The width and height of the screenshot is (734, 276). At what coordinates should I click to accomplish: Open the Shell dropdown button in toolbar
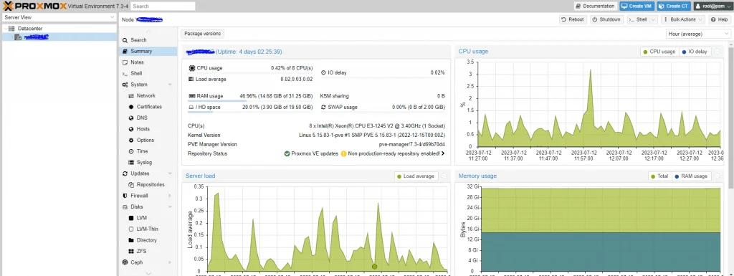pyautogui.click(x=642, y=19)
